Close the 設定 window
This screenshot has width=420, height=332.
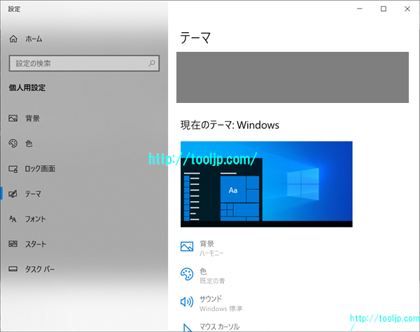[407, 9]
